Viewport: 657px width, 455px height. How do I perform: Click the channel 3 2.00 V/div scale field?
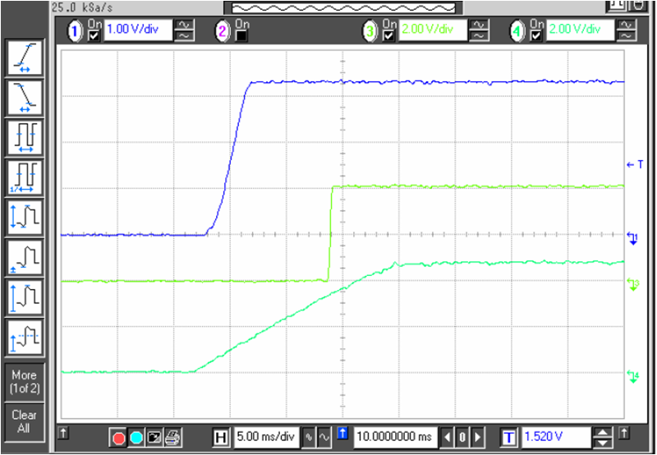[433, 30]
